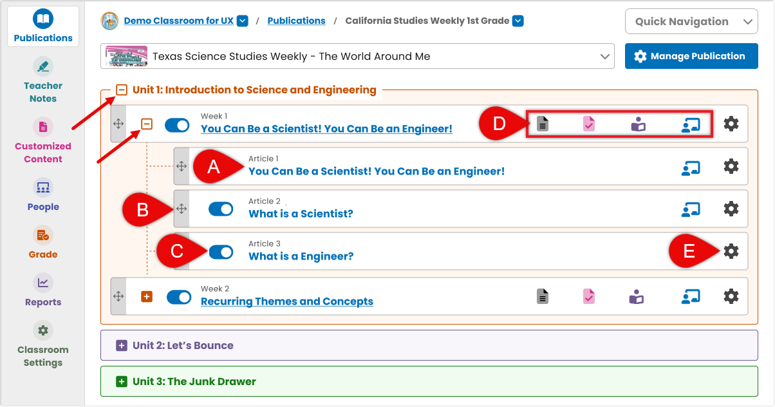Screen dimensions: 775x407
Task: Click the Unit 3: The Junk Drawer title
Action: click(x=194, y=382)
